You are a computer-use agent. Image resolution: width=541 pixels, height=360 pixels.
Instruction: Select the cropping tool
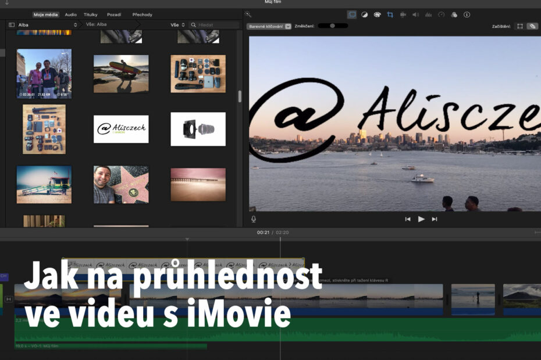pos(390,15)
